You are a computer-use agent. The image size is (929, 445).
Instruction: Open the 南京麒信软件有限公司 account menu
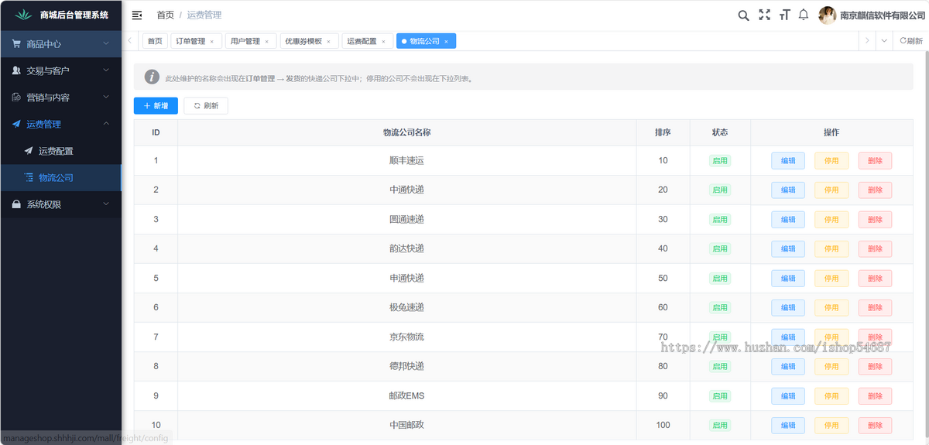(x=883, y=15)
